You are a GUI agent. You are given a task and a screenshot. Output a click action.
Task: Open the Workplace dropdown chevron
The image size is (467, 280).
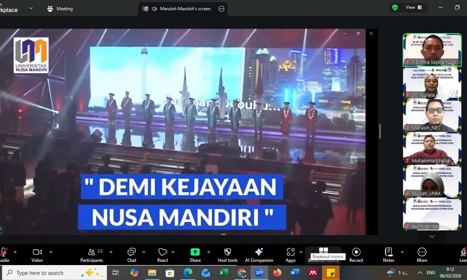[31, 8]
